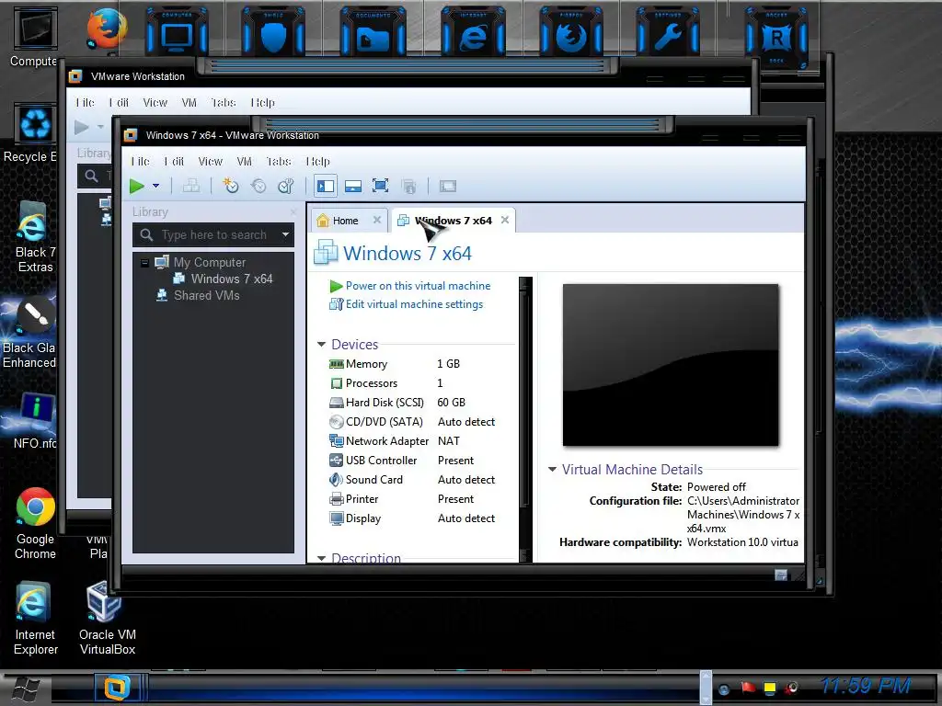Open File menu in Windows 7 x64 window

tap(141, 162)
